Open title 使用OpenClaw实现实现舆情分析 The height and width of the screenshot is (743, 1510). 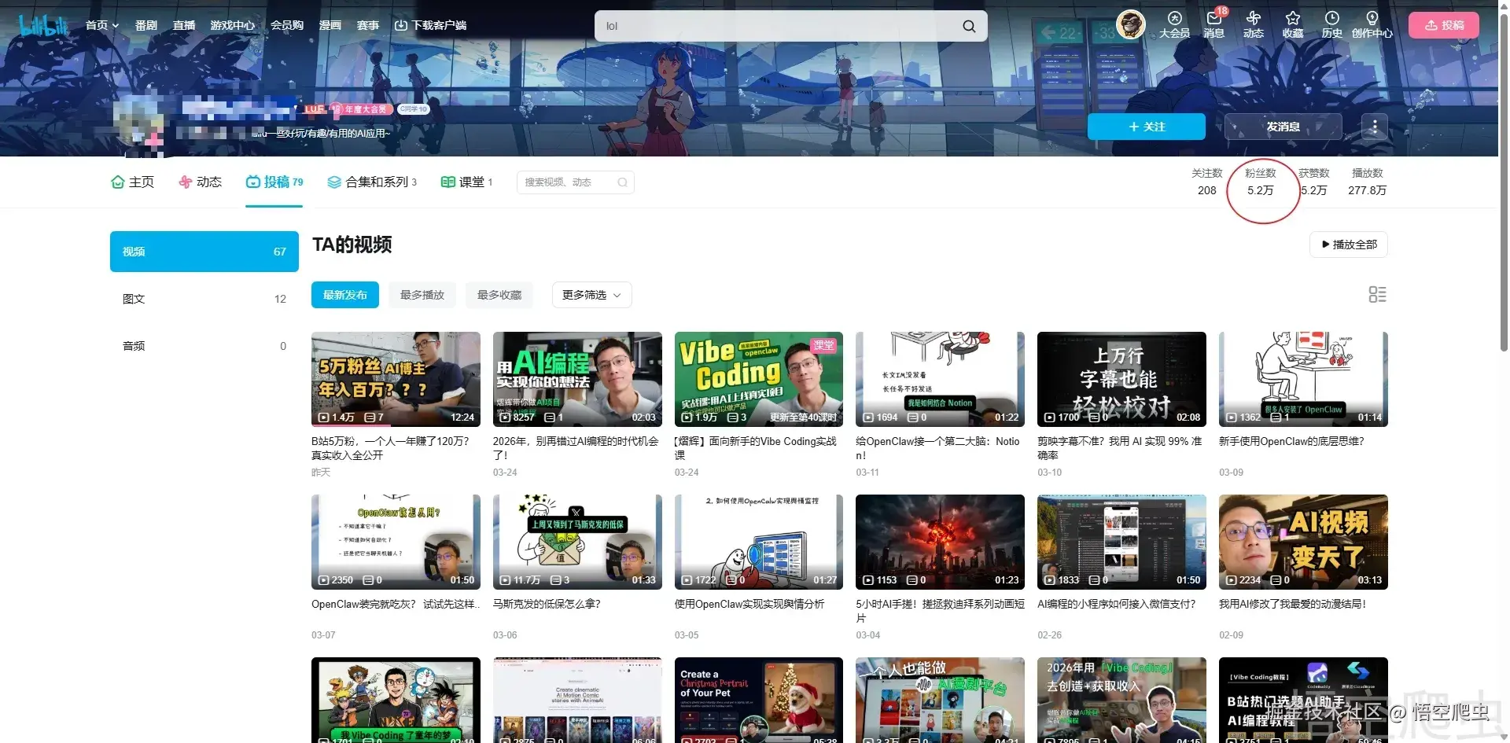pyautogui.click(x=749, y=605)
